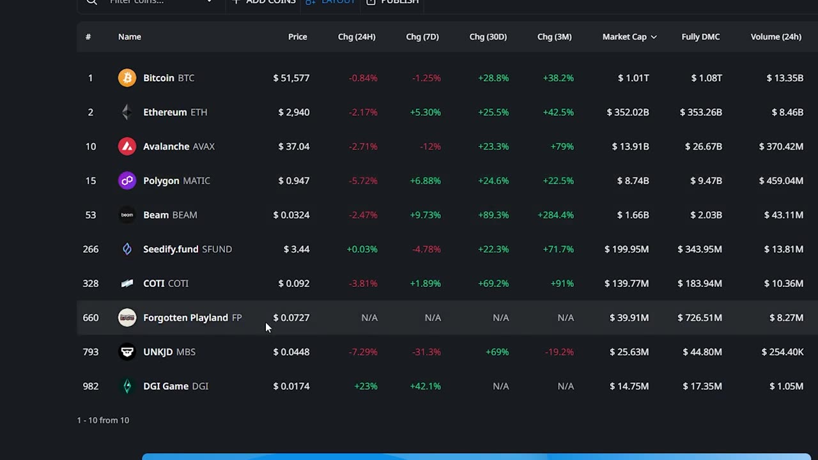
Task: Sort by Chg (3M) column header
Action: coord(554,36)
